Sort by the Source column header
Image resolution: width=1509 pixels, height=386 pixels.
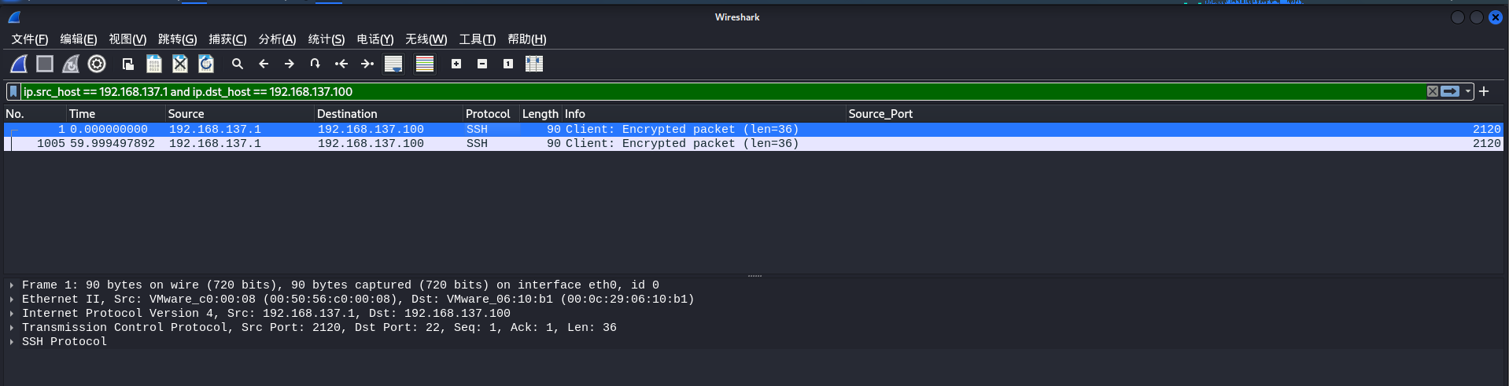point(240,114)
